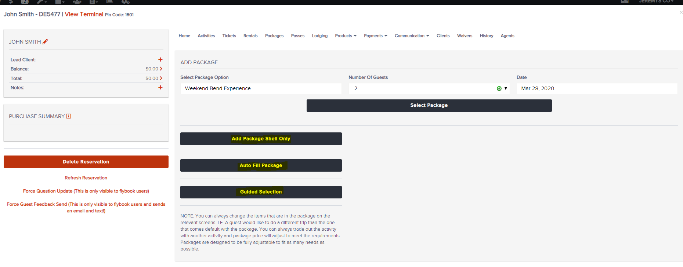Expand the Communication dropdown menu
683x267 pixels.
pyautogui.click(x=412, y=36)
